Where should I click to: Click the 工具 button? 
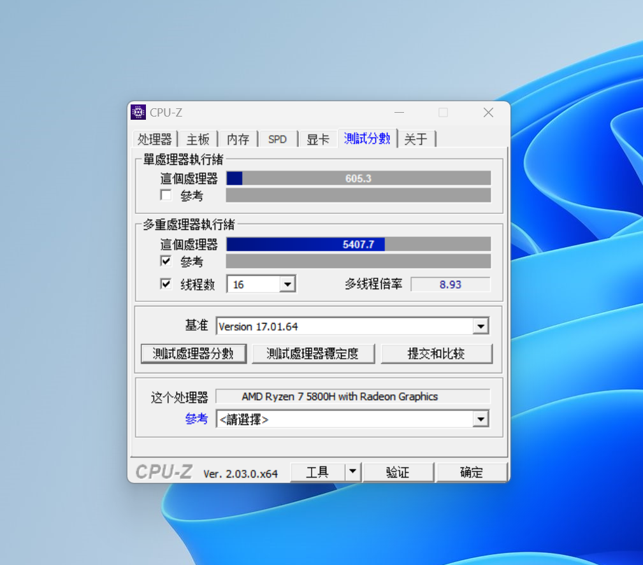pos(318,472)
